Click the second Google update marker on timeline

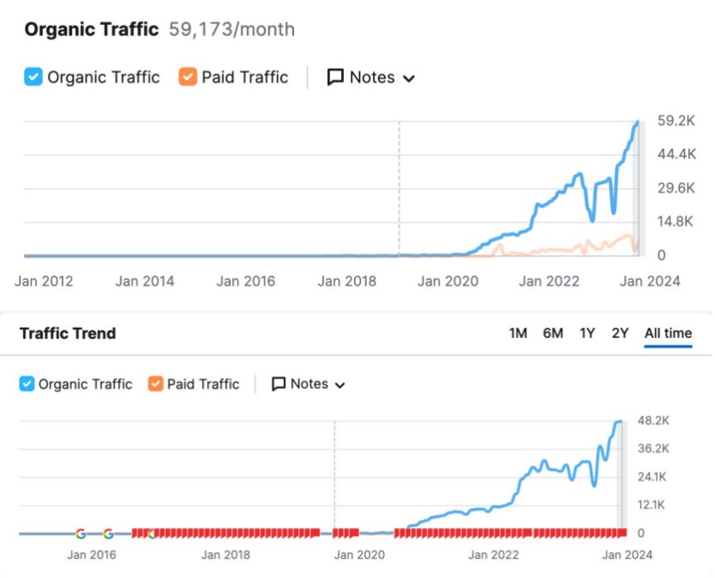pos(108,533)
